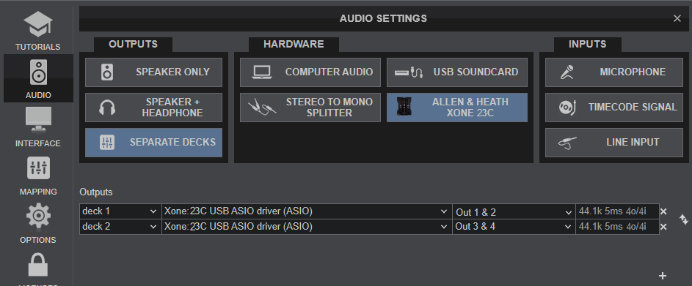Open deck 2 Xone:23C ASIO driver dropdown
This screenshot has width=692, height=286.
[307, 227]
